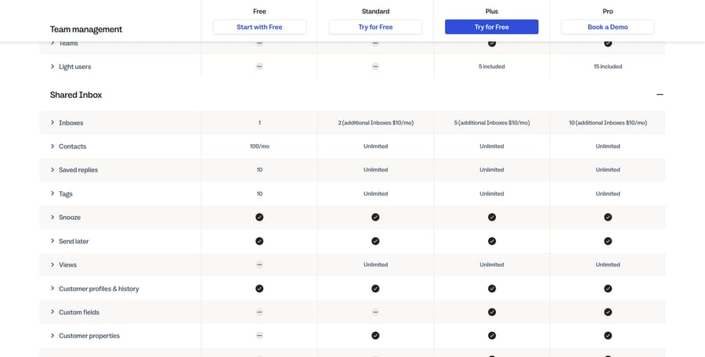Click Custom fields dash in Free column
Viewport: 705px width, 357px height.
point(259,312)
